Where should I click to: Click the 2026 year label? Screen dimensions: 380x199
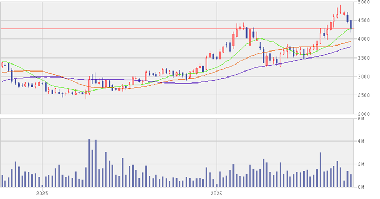217,194
